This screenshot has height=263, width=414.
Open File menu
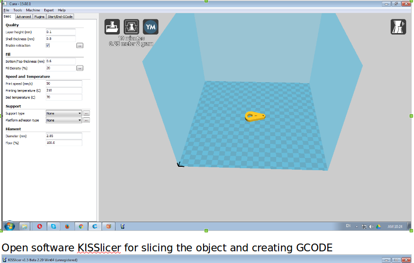pos(6,10)
